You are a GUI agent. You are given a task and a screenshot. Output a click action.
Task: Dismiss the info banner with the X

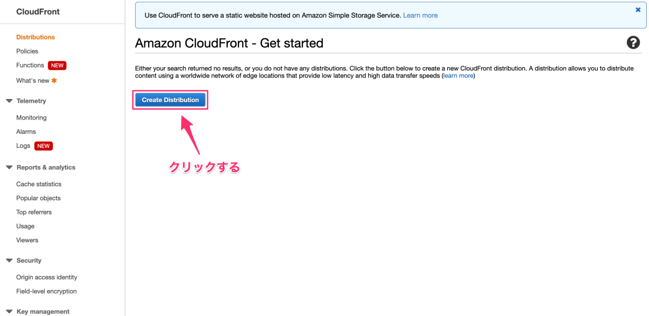click(638, 10)
